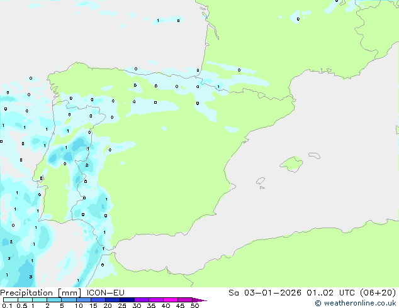The image size is (399, 308).
Task: Click the legend tick label '50'
Action: point(194,305)
